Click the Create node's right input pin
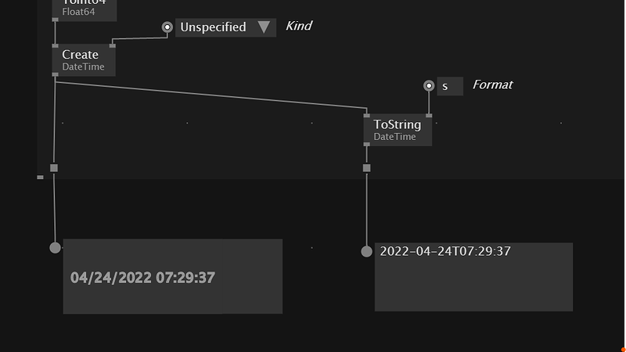The width and height of the screenshot is (626, 352). point(113,46)
